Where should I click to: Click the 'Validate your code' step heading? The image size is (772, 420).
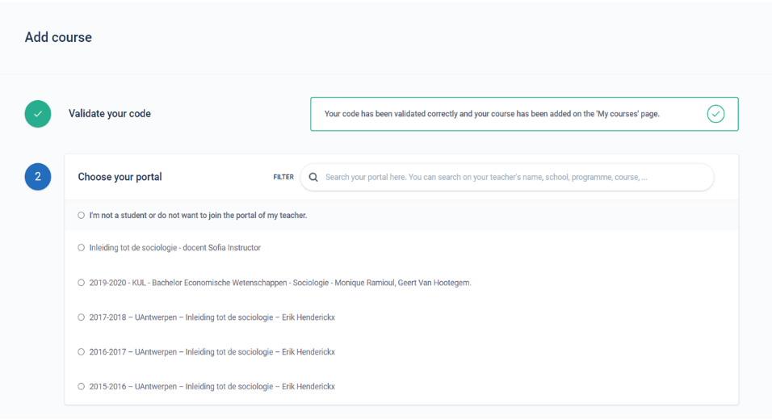point(109,114)
